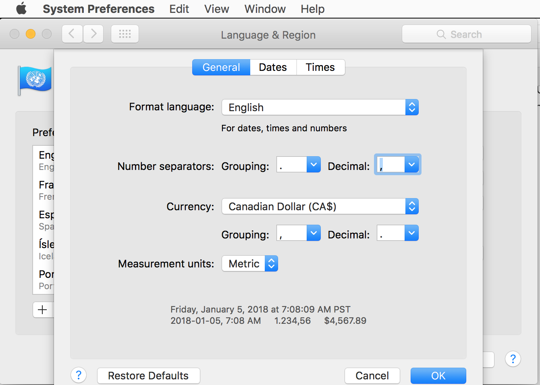Click the long date sample starting with Friday

[x=260, y=309]
